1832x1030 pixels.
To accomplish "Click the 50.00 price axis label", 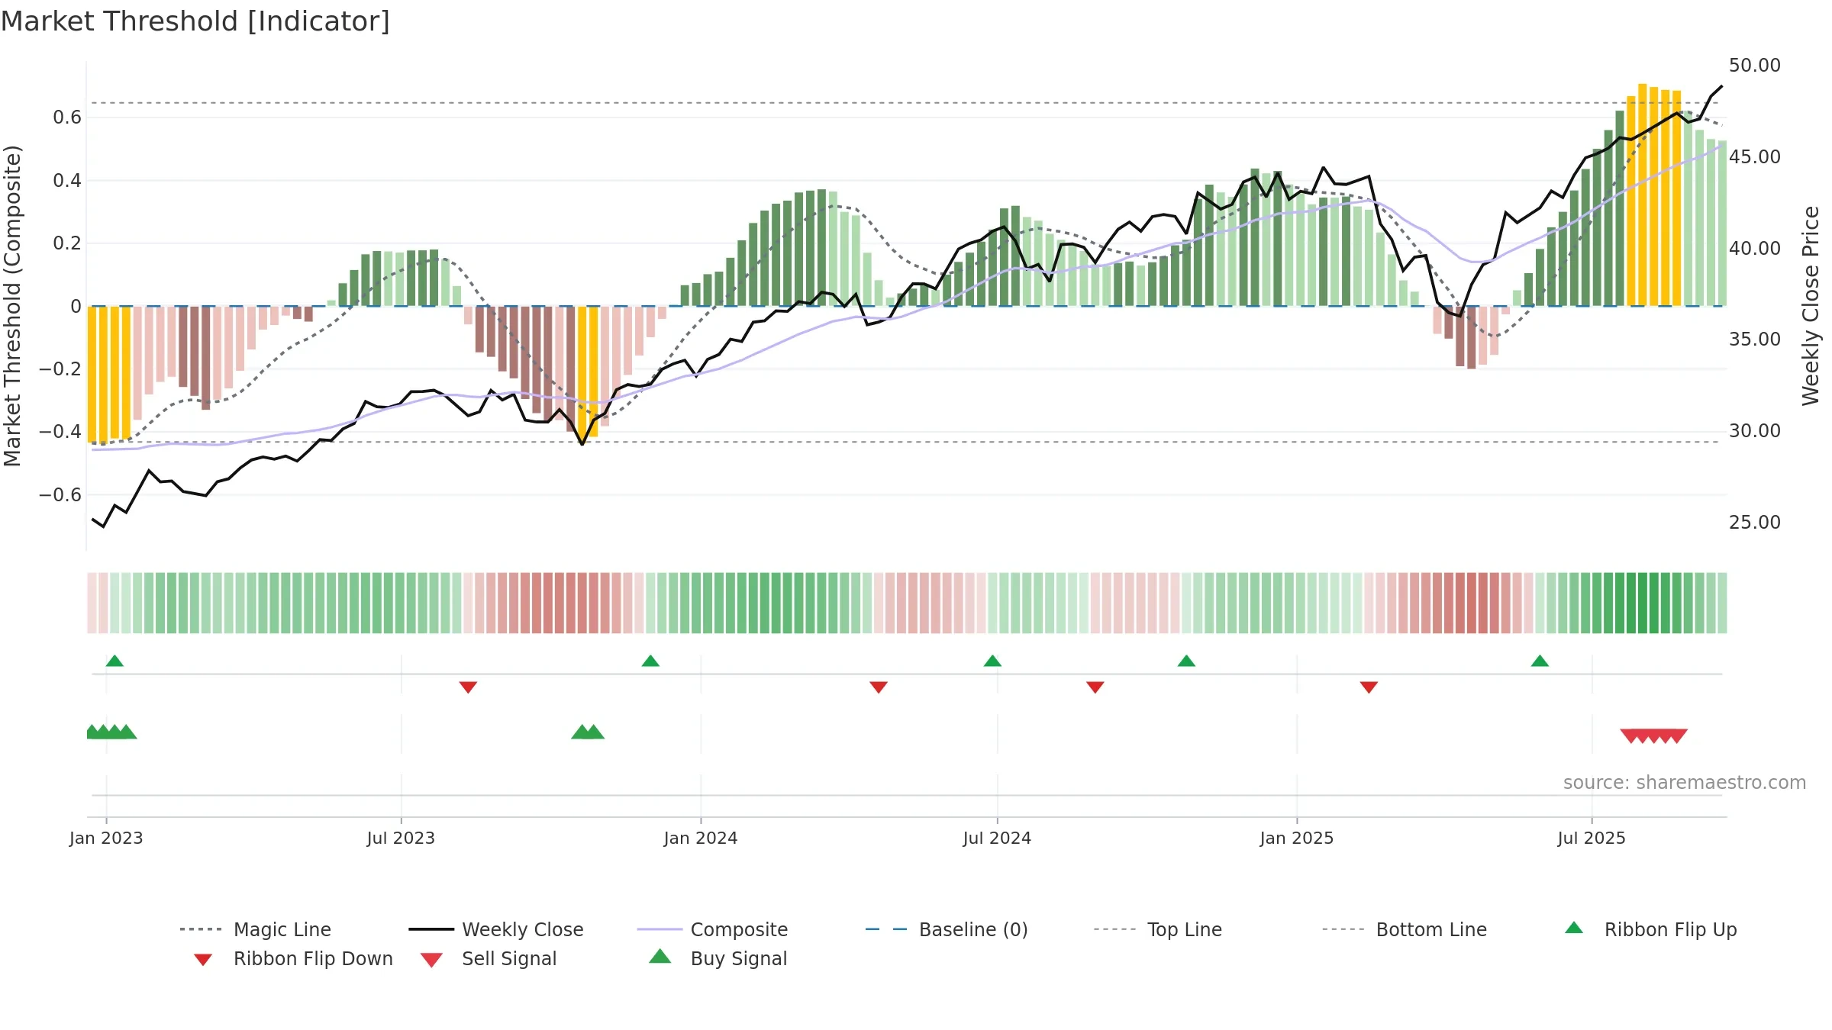I will tap(1755, 66).
